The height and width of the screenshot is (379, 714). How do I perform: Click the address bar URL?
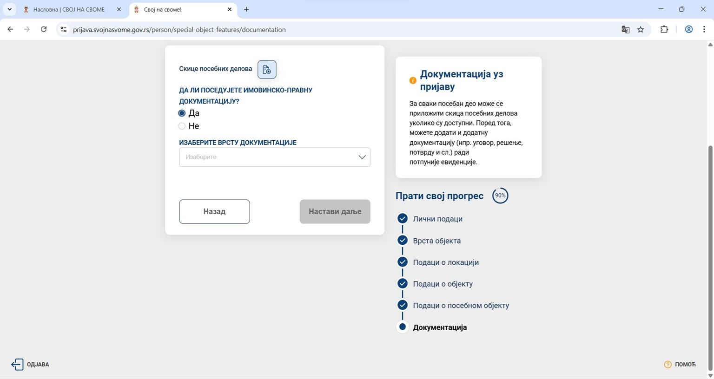179,30
